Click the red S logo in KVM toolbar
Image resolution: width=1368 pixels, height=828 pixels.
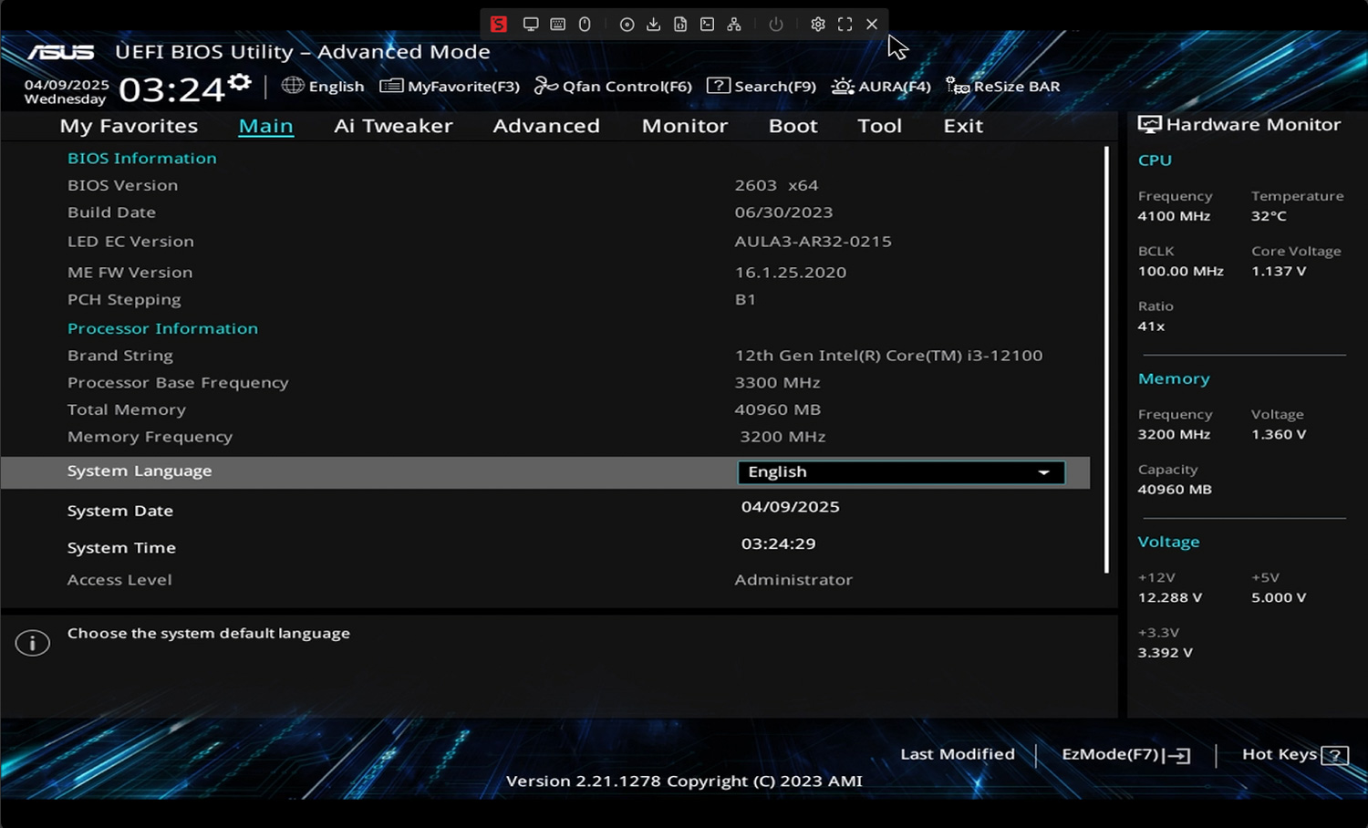498,24
